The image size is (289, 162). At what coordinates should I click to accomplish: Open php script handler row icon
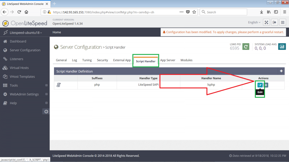59,85
